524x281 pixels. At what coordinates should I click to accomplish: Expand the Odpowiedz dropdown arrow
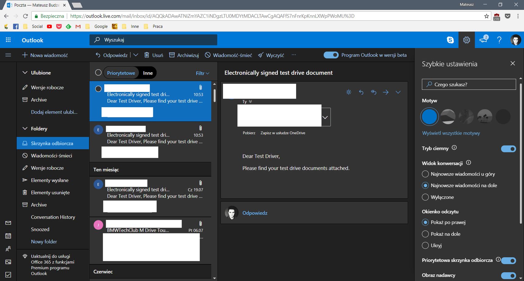[136, 55]
